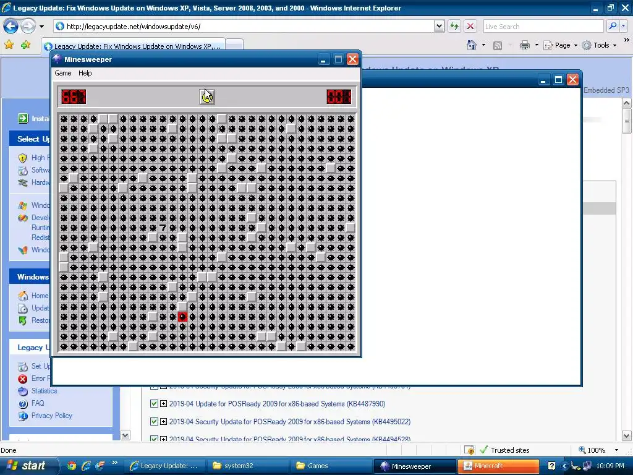Expand details for KB4487990 update

[x=163, y=403]
